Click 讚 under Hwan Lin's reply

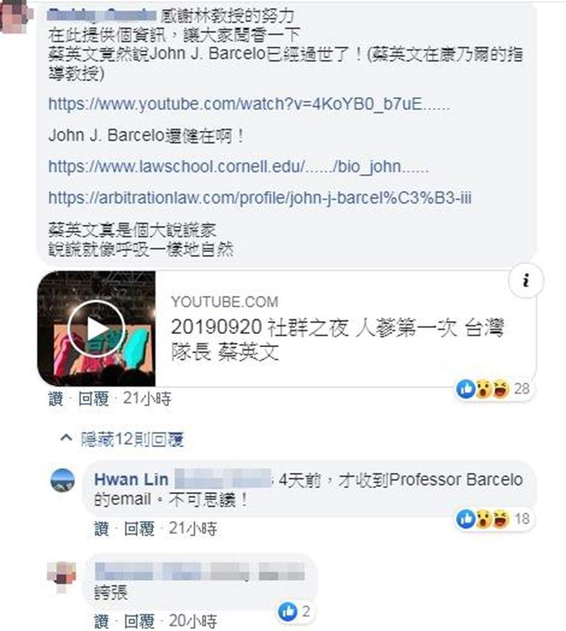(101, 529)
